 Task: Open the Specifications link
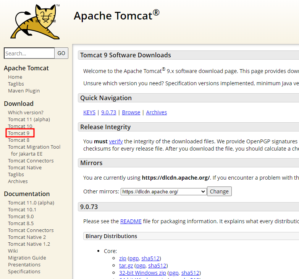click(24, 271)
